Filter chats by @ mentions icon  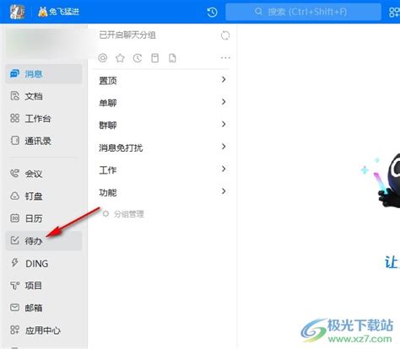click(x=103, y=58)
